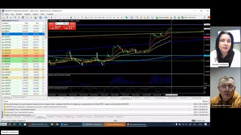Click the search magnifier icon in toolbar
Image resolution: width=241 pixels, height=135 pixels.
tap(204, 18)
